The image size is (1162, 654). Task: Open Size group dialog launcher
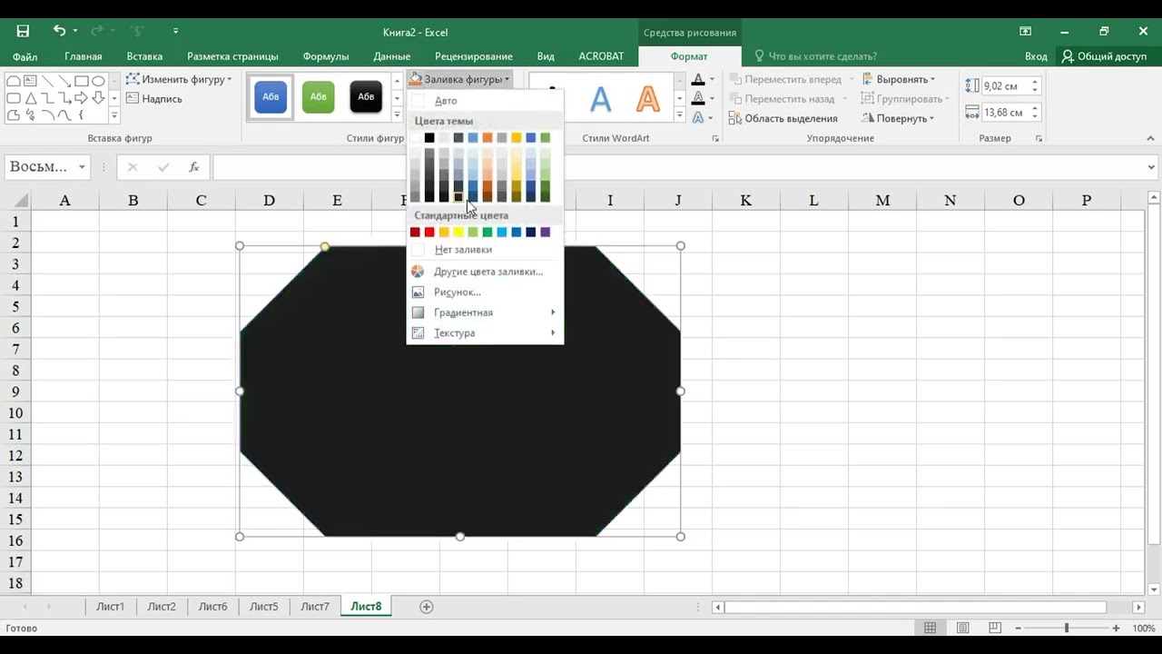pos(1039,139)
